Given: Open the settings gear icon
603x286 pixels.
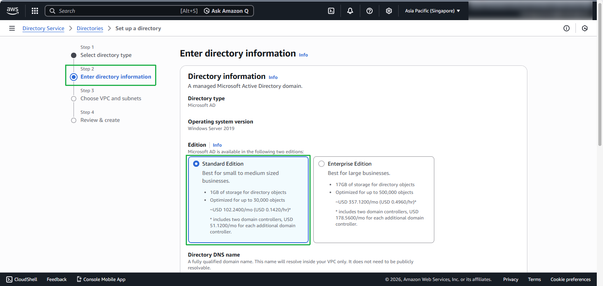Looking at the screenshot, I should pos(389,11).
